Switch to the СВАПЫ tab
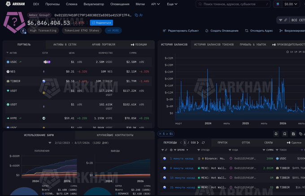The image size is (305, 196). [x=268, y=143]
